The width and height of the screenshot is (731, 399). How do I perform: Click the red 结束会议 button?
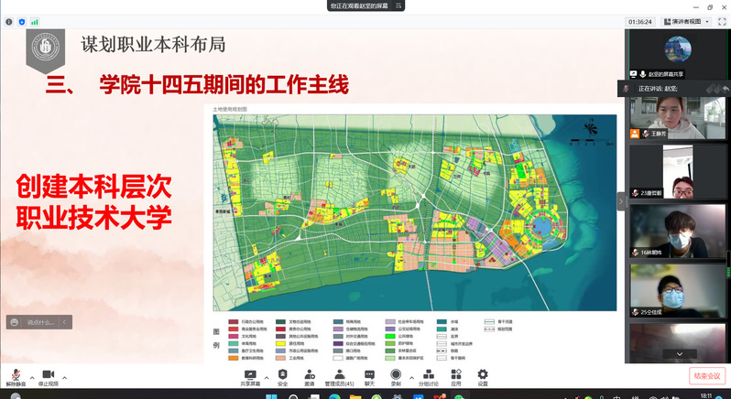pos(706,375)
